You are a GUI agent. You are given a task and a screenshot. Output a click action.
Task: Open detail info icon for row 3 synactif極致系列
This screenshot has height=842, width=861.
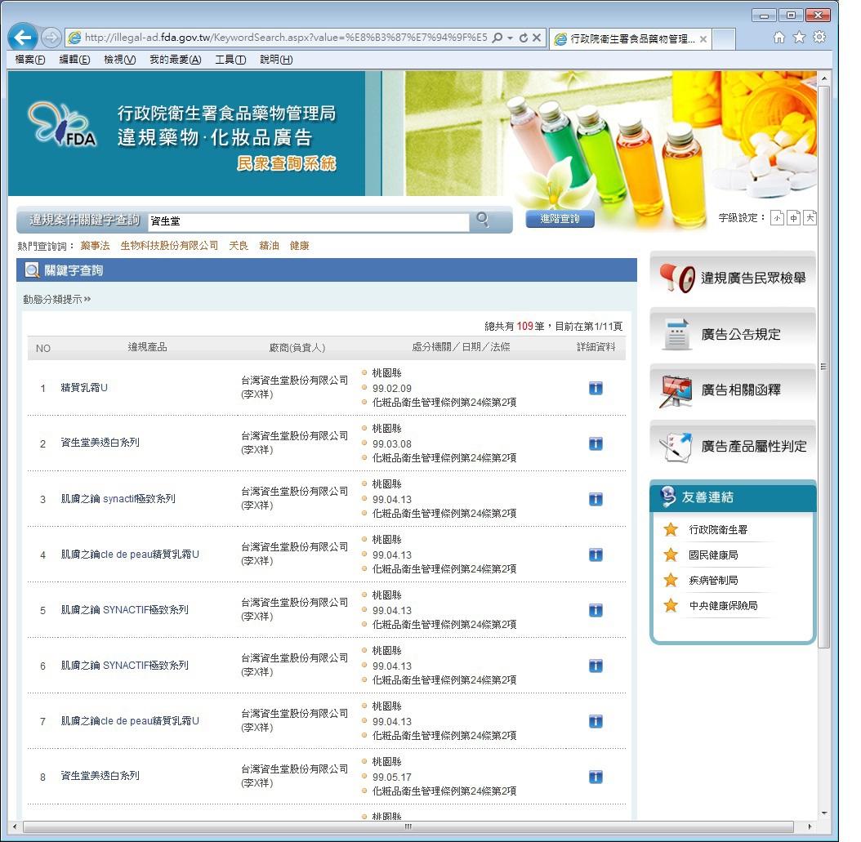coord(596,499)
